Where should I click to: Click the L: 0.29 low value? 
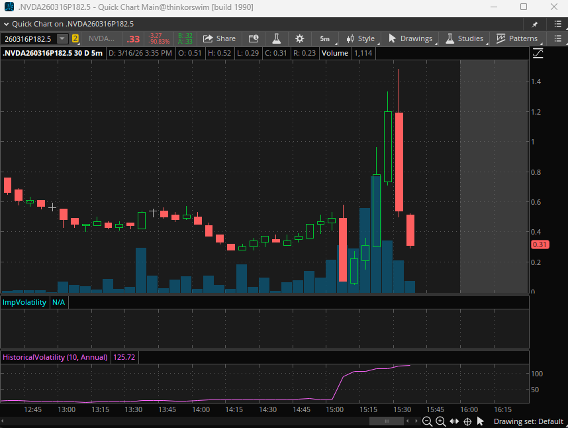(x=248, y=53)
